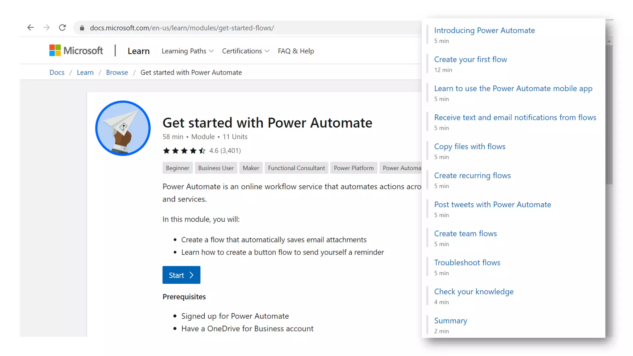Screen dimensions: 633x356
Task: Go to Docs breadcrumb link
Action: coord(57,72)
